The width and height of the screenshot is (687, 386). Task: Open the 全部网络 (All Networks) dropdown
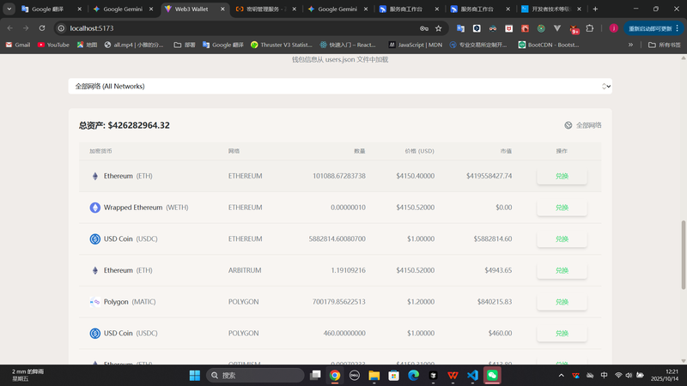pos(340,87)
